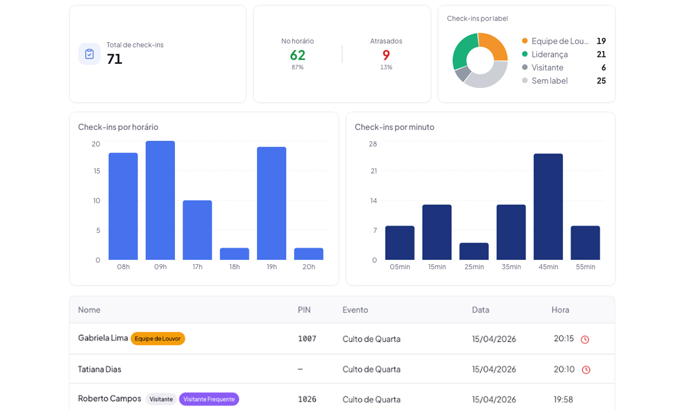Click the purple Visitante Frequente badge
The image size is (684, 410).
[209, 399]
